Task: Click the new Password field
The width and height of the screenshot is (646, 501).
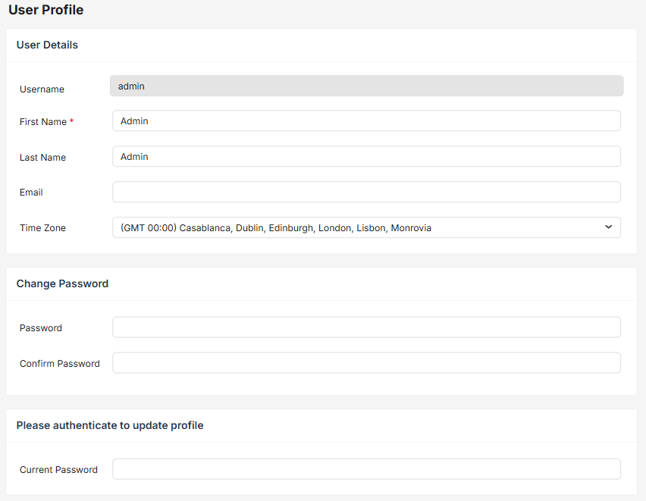Action: [366, 327]
